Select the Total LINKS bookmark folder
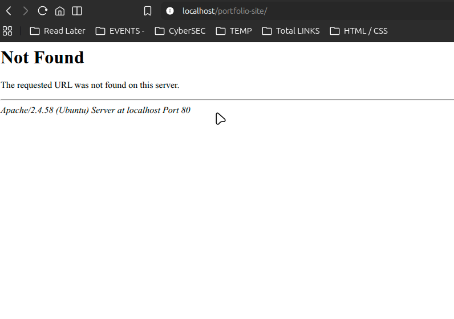Screen dimensions: 454x319 tap(291, 31)
